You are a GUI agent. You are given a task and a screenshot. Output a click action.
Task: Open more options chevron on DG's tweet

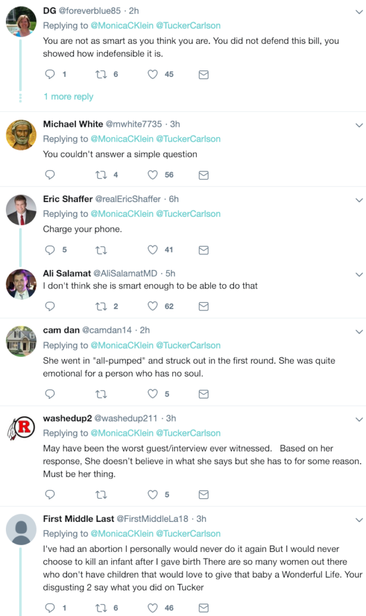point(358,11)
